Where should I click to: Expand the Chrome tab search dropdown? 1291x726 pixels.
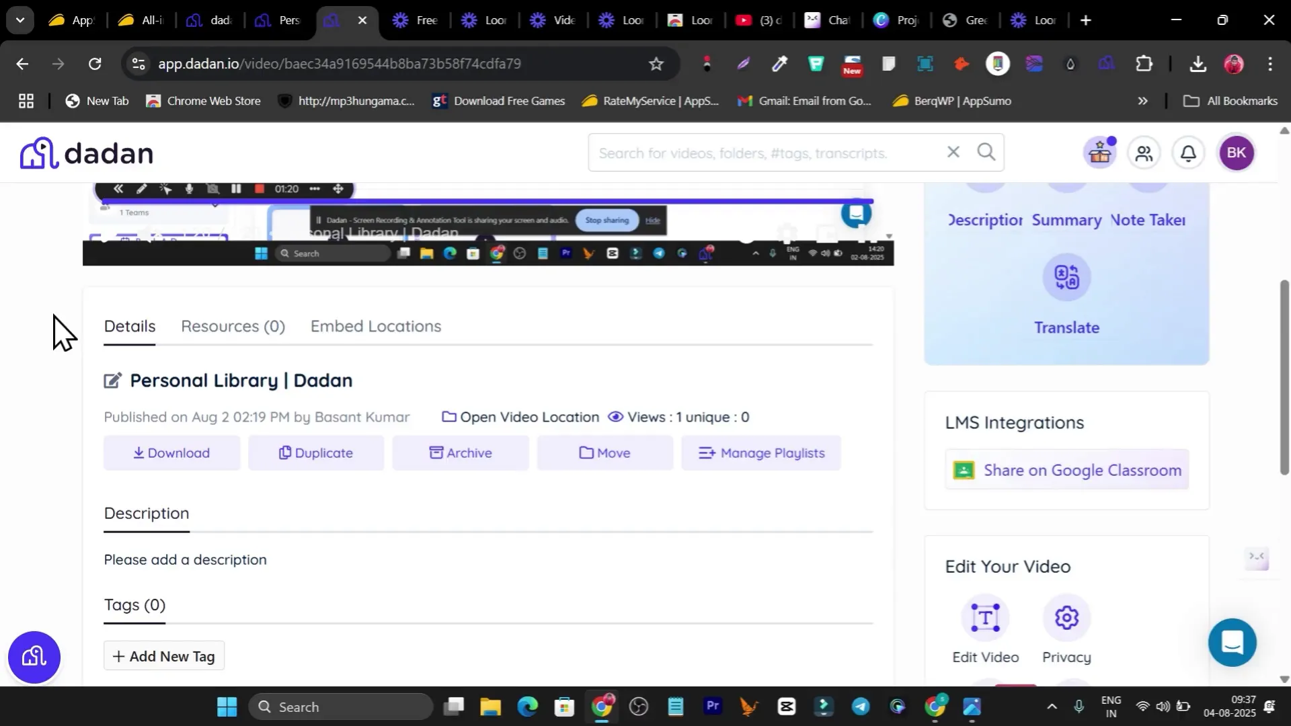tap(20, 20)
